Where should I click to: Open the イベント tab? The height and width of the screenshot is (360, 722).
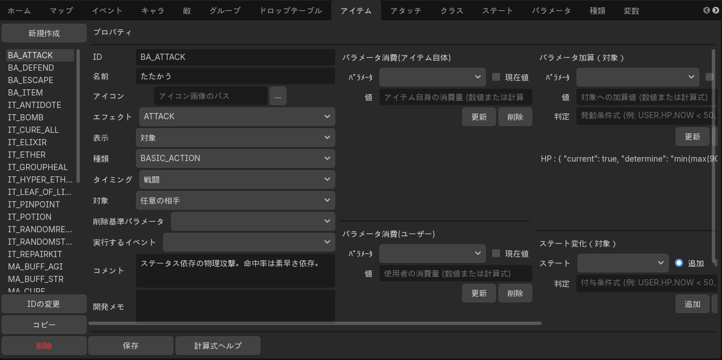tap(107, 10)
